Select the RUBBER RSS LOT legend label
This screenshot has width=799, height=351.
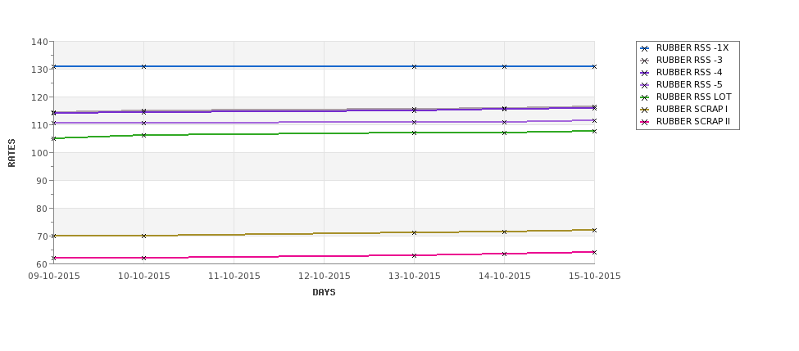pos(693,97)
